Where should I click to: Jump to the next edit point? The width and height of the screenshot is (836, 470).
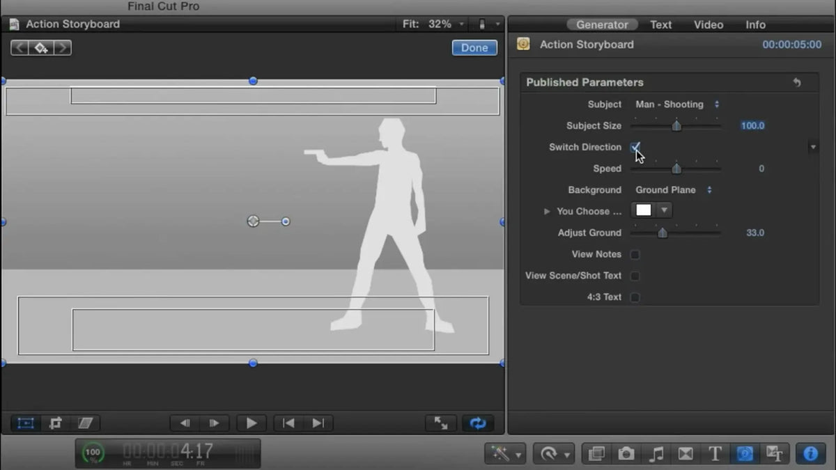(318, 423)
